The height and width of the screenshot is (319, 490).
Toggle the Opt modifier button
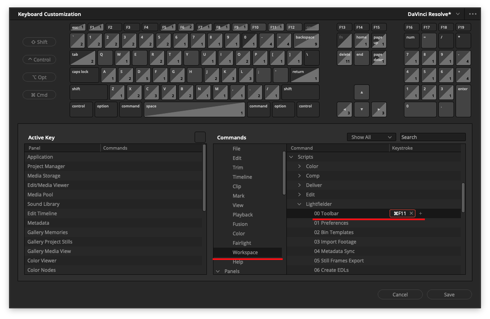coord(39,77)
